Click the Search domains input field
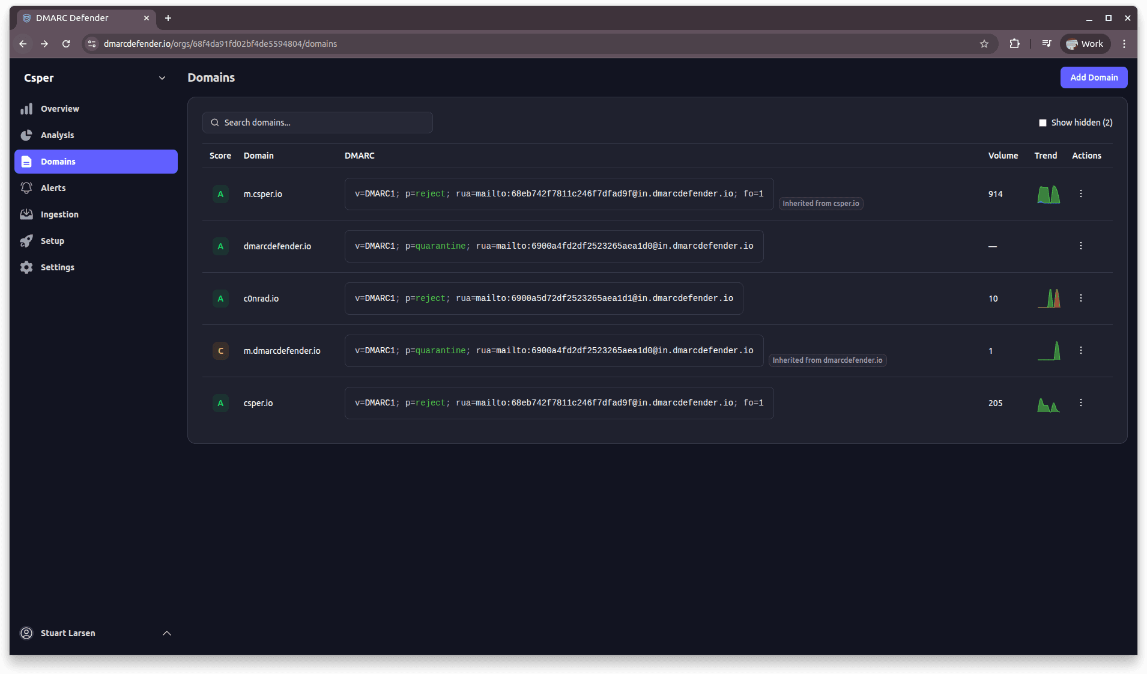Image resolution: width=1147 pixels, height=674 pixels. click(x=318, y=123)
